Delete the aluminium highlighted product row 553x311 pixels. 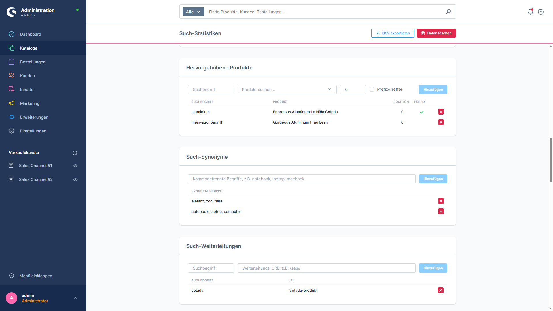(x=441, y=112)
